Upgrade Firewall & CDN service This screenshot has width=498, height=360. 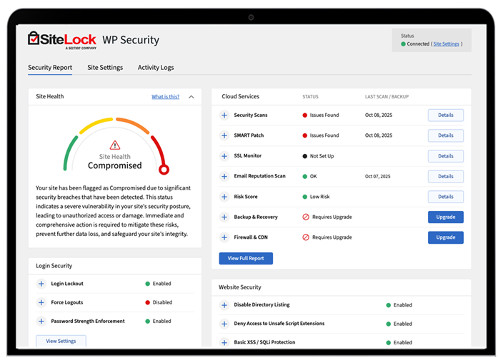click(x=446, y=237)
